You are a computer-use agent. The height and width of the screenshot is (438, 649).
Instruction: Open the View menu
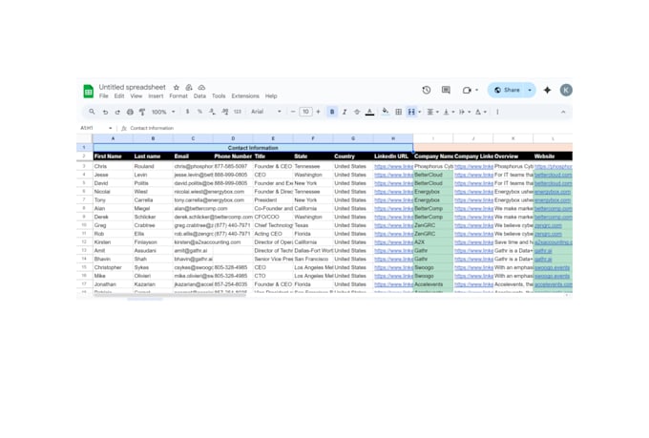coord(136,96)
